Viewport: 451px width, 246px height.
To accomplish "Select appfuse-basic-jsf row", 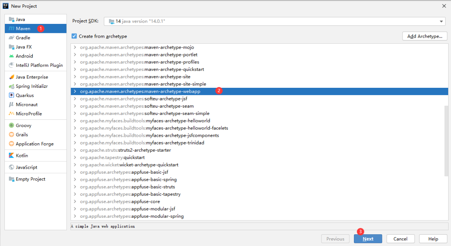I will (x=259, y=172).
